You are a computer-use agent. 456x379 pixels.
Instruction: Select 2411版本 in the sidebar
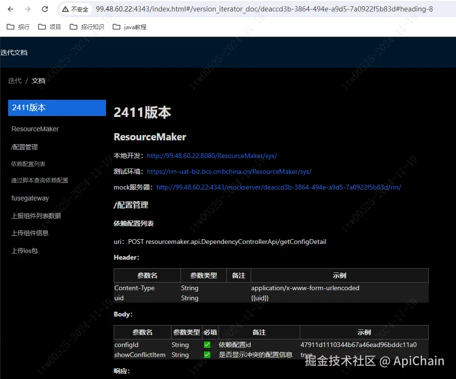coord(57,108)
